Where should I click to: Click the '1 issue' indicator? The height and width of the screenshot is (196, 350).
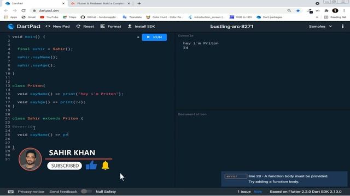pyautogui.click(x=244, y=192)
